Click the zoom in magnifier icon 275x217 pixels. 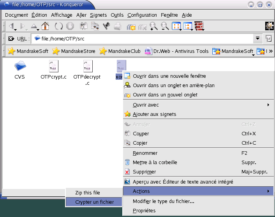[x=153, y=26]
